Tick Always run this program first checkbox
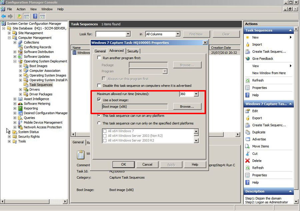Image resolution: width=300 pixels, height=211 pixels. pyautogui.click(x=104, y=79)
